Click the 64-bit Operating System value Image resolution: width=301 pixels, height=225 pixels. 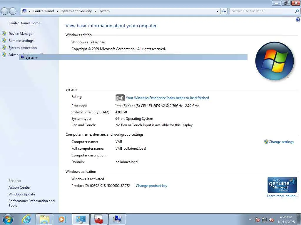(134, 119)
